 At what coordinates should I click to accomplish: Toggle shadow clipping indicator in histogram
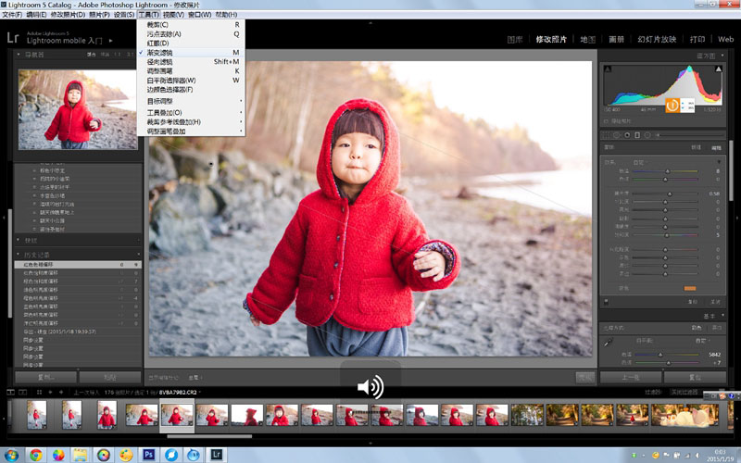[x=608, y=69]
